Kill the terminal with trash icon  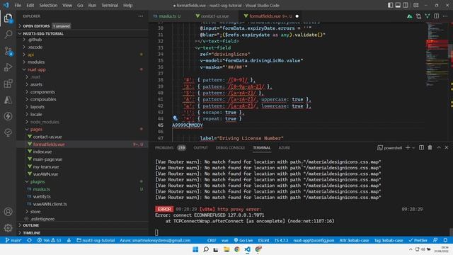430,148
